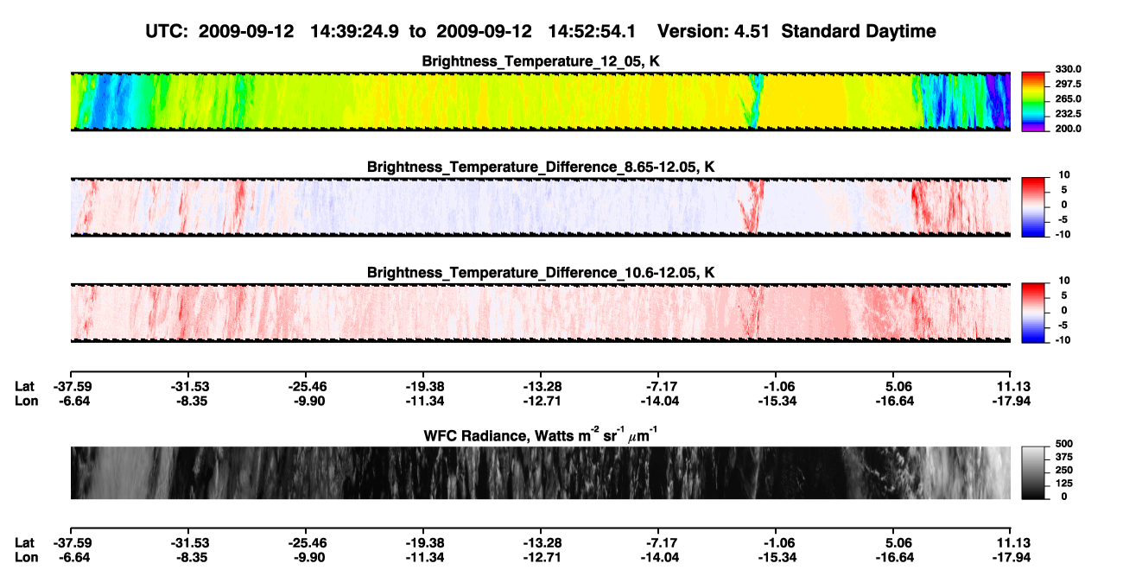This screenshot has width=1123, height=576.
Task: Click the Brightness_Temperature_12_05, K panel title
Action: point(541,61)
